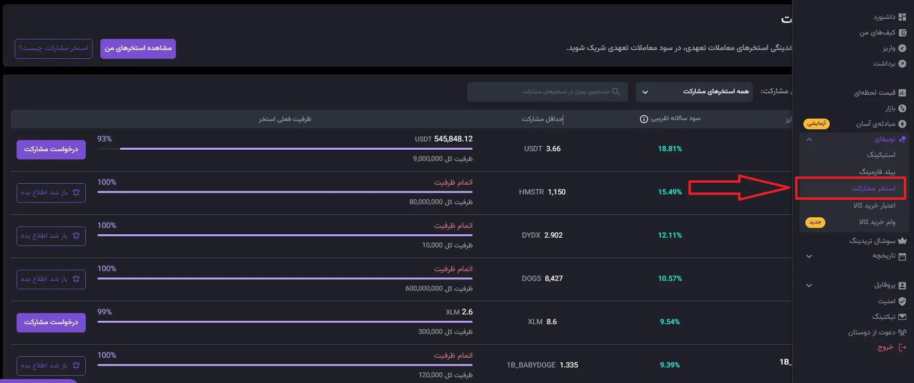Click خروج to log out
914x383 pixels.
[x=885, y=348]
